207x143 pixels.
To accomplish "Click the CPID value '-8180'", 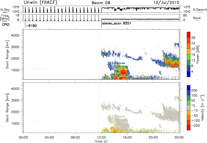I will (x=31, y=26).
